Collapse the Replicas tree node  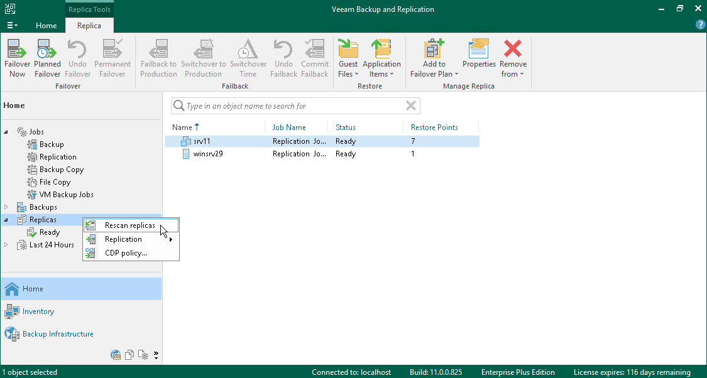point(6,220)
